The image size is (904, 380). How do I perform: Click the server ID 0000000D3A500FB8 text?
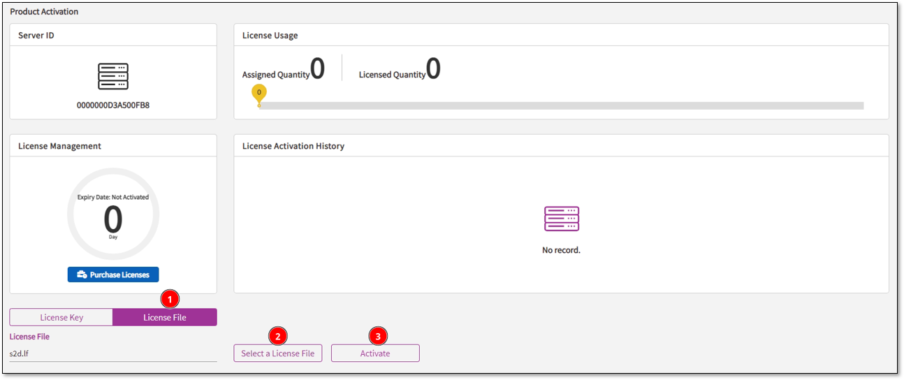point(113,105)
